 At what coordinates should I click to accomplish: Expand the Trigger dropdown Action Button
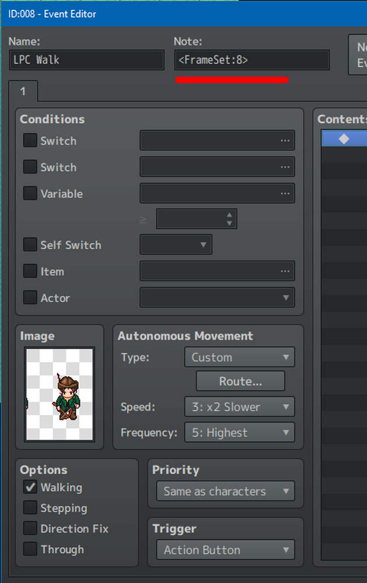pos(226,550)
